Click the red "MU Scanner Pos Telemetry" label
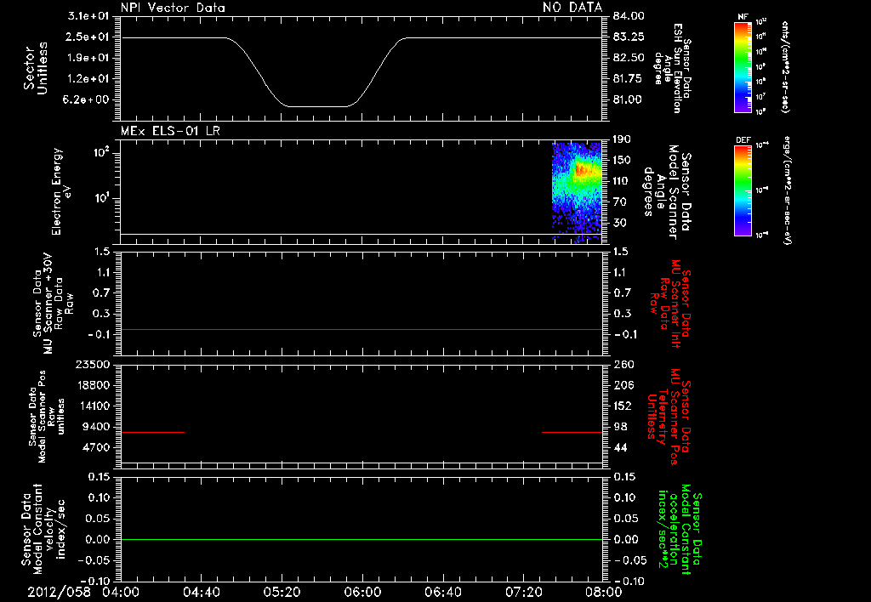Screen dimensions: 871x602 (x=669, y=417)
